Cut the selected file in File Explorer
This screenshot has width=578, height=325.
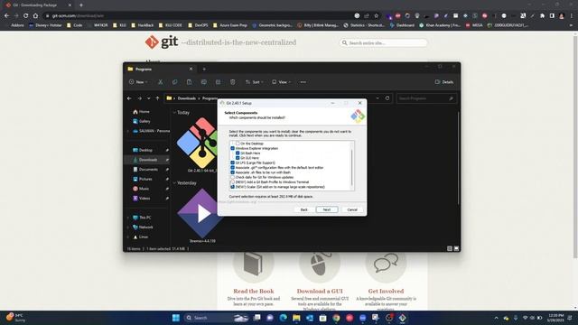point(161,82)
